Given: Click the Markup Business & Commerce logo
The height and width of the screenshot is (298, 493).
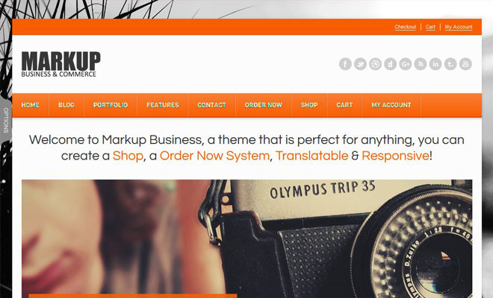Looking at the screenshot, I should pyautogui.click(x=61, y=64).
